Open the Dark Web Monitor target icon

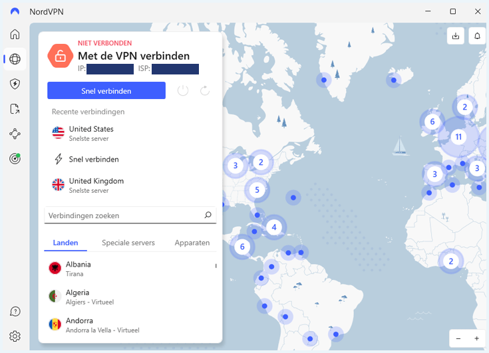pos(15,159)
